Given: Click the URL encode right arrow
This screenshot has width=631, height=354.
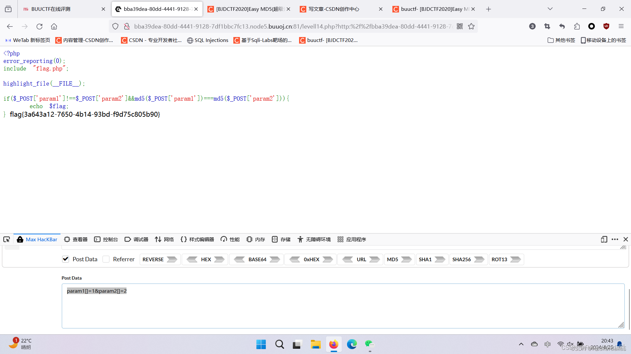Looking at the screenshot, I should [x=374, y=259].
